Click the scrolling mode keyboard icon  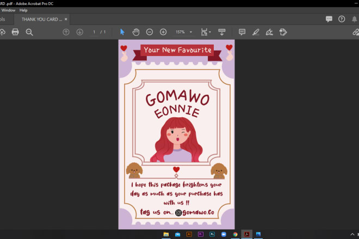point(221,32)
